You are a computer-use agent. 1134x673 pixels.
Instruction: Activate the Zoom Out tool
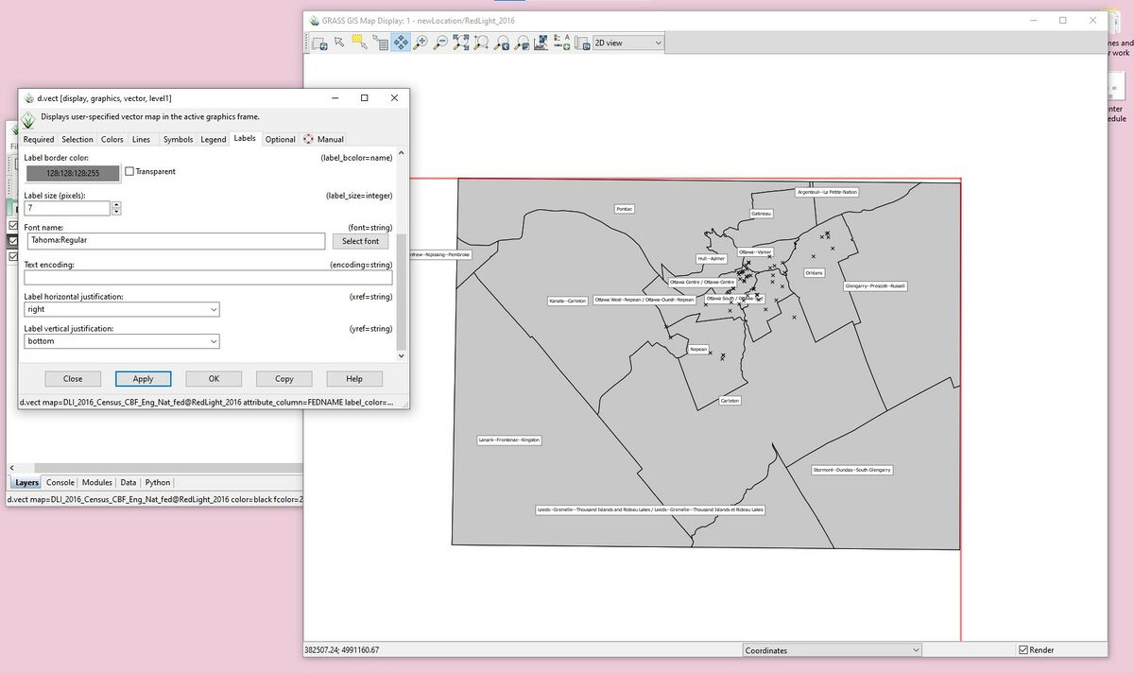click(x=439, y=43)
